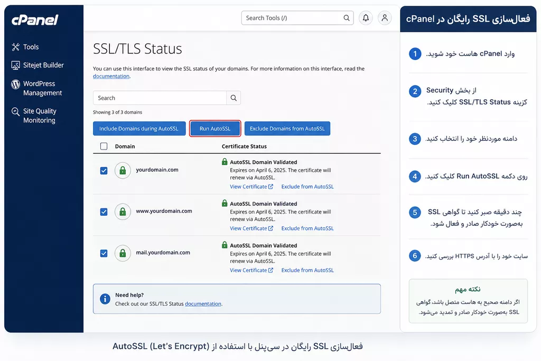Open the user account icon
The image size is (541, 361).
click(385, 17)
